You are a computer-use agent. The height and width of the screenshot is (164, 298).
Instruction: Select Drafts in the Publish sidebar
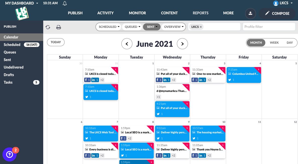pyautogui.click(x=9, y=75)
